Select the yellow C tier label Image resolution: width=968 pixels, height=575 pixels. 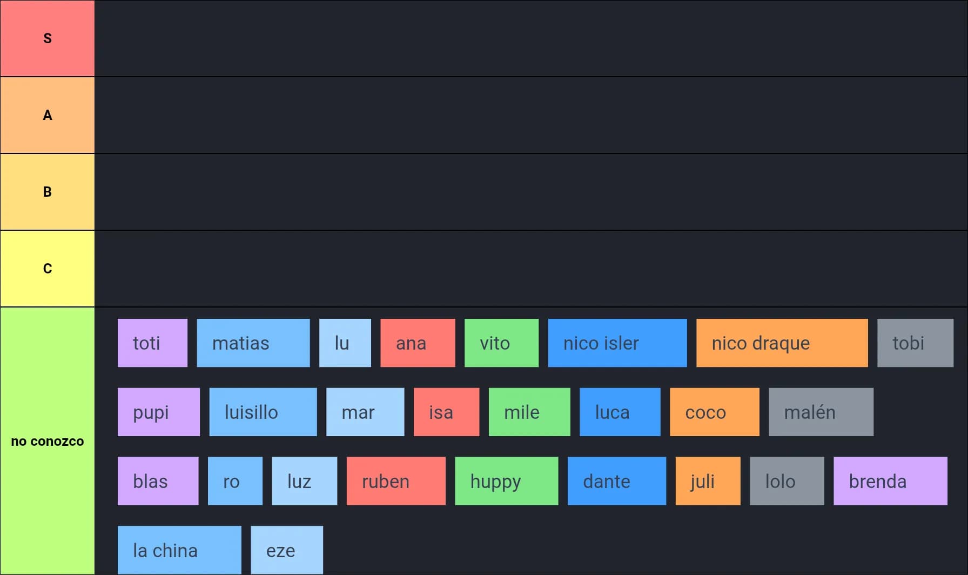coord(48,269)
